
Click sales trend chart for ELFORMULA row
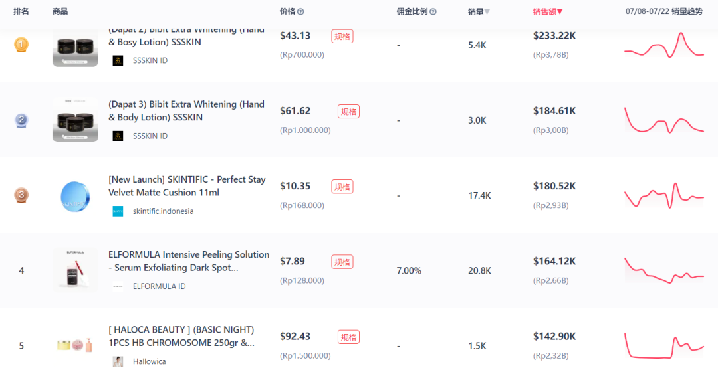coord(664,270)
